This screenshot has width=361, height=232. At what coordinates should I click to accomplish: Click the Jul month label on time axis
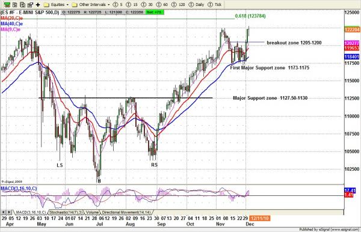[x=99, y=224]
